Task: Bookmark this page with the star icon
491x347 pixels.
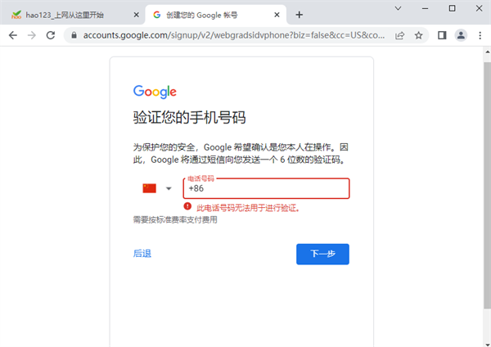Action: tap(419, 35)
